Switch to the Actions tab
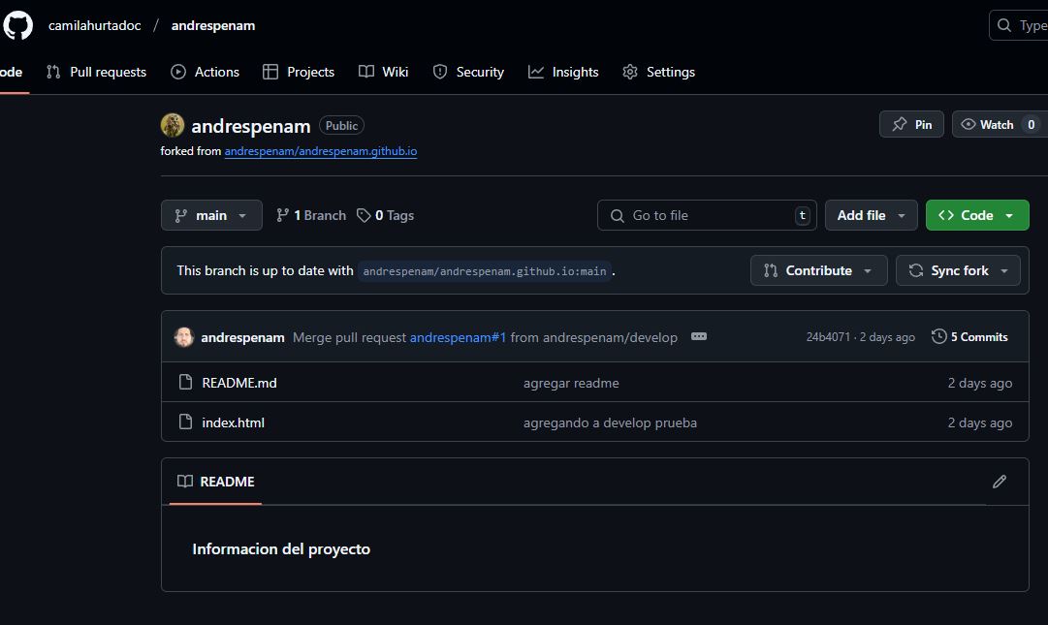The width and height of the screenshot is (1048, 625). pos(205,71)
